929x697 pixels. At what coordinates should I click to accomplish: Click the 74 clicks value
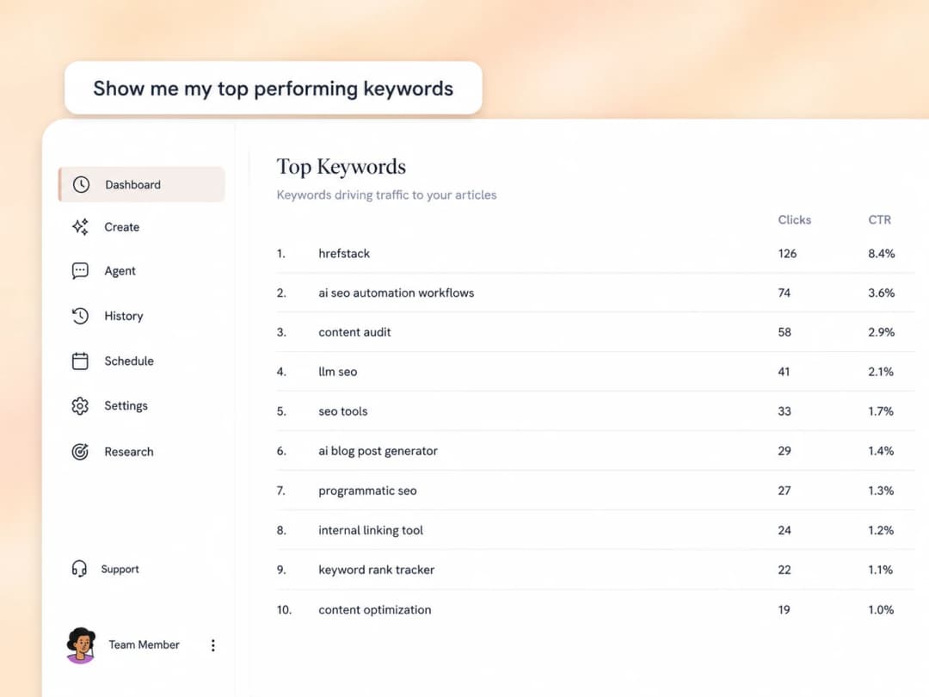click(784, 293)
